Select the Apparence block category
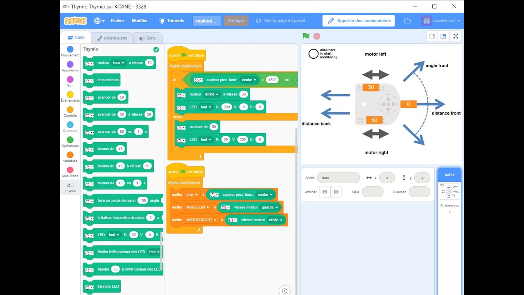The height and width of the screenshot is (295, 524). coord(70,67)
